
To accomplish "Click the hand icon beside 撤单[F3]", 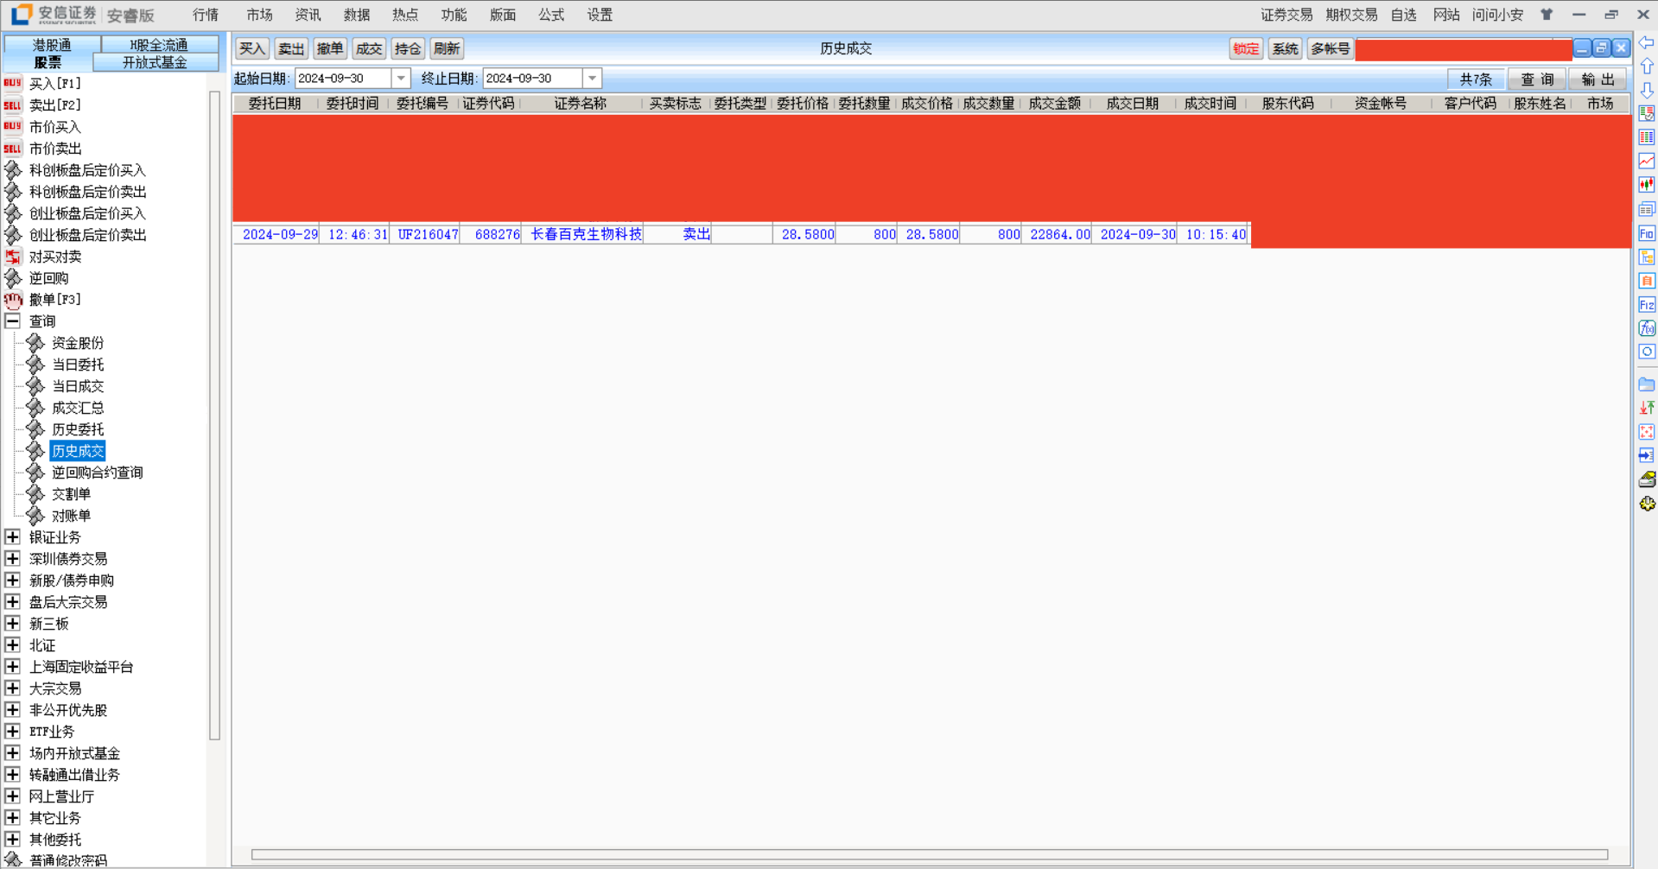I will pyautogui.click(x=12, y=300).
